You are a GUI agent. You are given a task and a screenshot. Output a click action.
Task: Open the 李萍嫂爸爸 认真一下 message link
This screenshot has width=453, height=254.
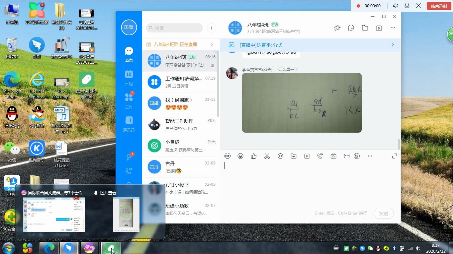click(288, 70)
